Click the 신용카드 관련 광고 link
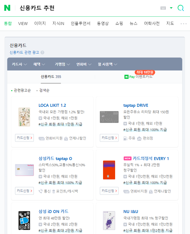This screenshot has width=190, height=234. [x=24, y=52]
